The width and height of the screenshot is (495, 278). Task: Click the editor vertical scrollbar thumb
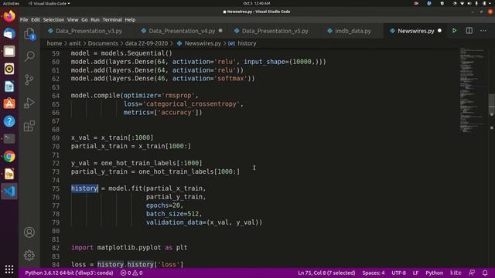(492, 104)
